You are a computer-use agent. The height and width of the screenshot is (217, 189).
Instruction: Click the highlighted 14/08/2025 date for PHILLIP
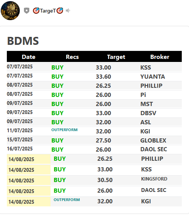[x=21, y=159]
